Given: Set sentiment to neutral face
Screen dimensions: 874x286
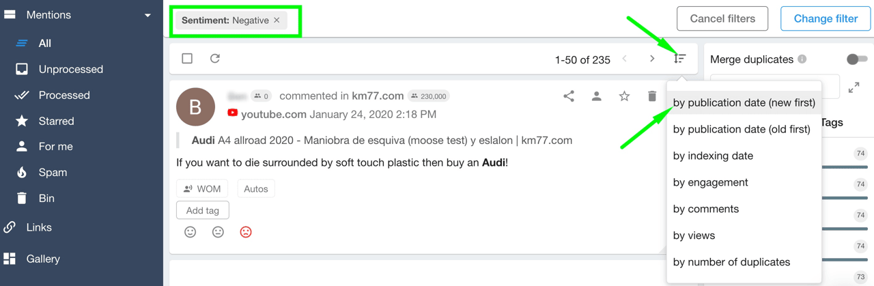Looking at the screenshot, I should [x=218, y=232].
